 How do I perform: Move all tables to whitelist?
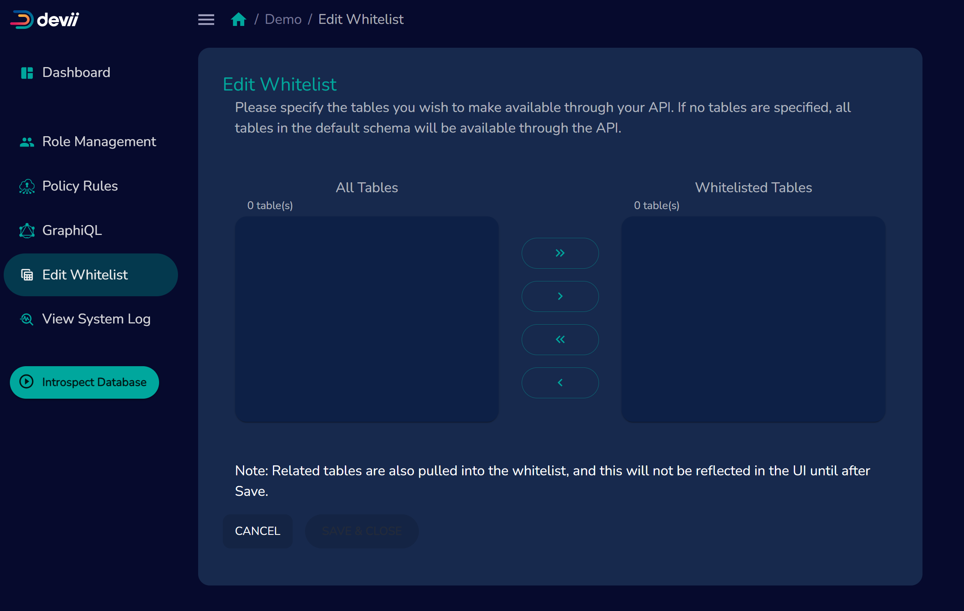point(560,253)
